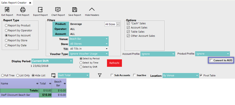Screen dimensions: 235x105
Task: Enable the Convert to AUD checkbox
Action: tap(211, 60)
